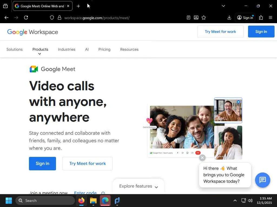Show site security padlock info

coord(60,18)
